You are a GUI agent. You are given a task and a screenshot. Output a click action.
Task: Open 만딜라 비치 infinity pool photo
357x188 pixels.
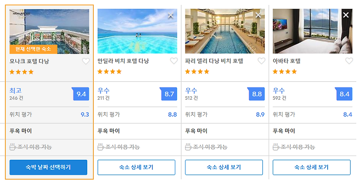pyautogui.click(x=137, y=31)
